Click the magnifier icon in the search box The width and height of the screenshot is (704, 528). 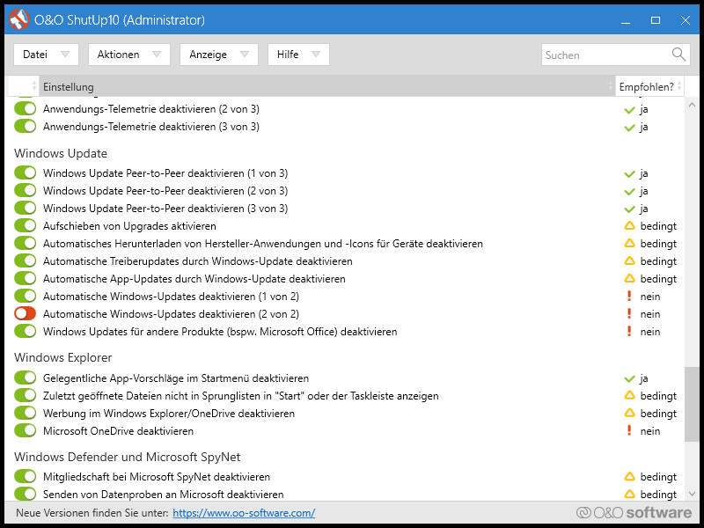(x=678, y=55)
